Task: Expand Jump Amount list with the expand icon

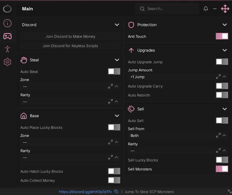Action: (x=218, y=77)
